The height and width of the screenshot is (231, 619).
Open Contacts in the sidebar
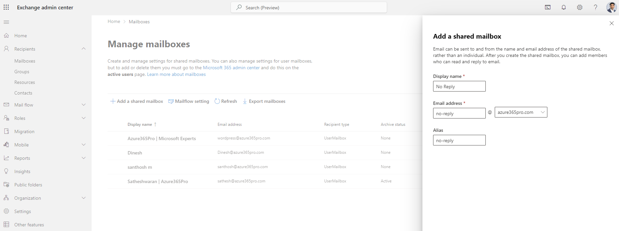pos(23,93)
